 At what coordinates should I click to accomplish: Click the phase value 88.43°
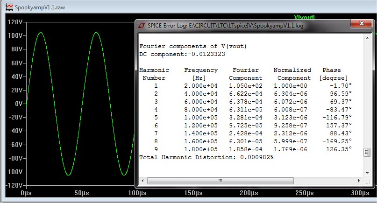(341, 133)
